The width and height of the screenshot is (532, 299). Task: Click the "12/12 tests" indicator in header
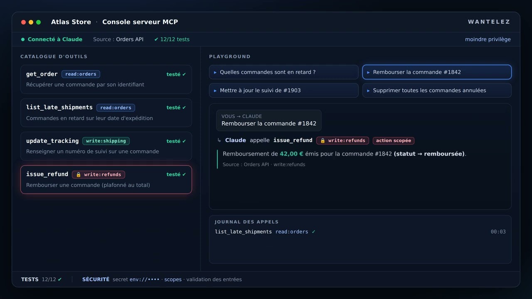(x=172, y=39)
